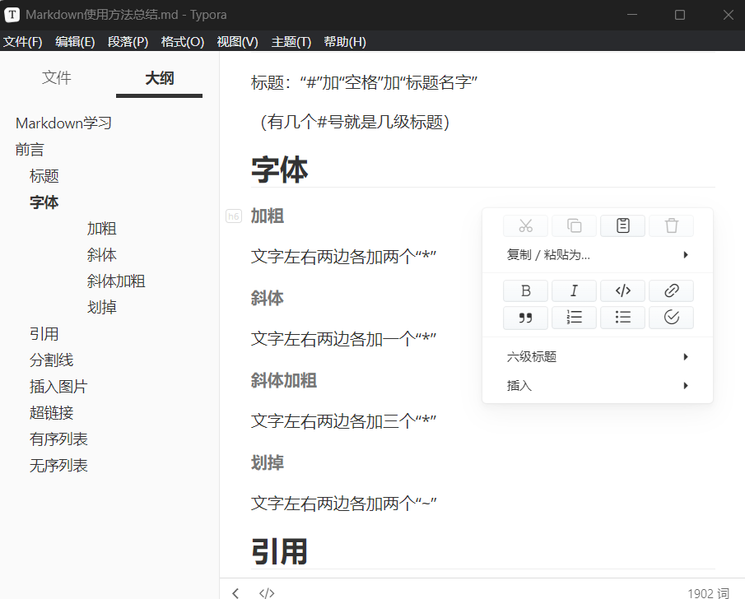Jump to 划掉 in outline
This screenshot has width=745, height=599.
(101, 308)
